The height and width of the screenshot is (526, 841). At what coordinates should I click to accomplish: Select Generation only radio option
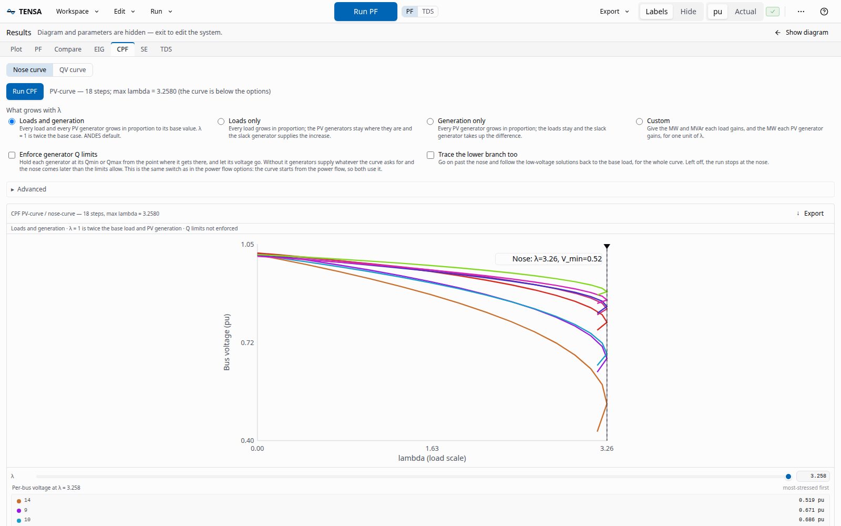[x=430, y=122]
